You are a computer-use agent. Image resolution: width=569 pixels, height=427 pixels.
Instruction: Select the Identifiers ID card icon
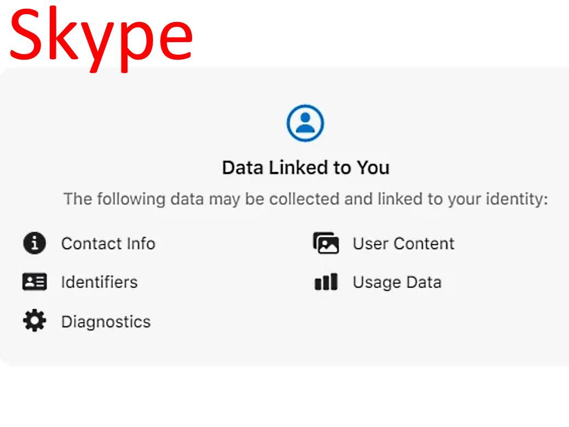(34, 282)
